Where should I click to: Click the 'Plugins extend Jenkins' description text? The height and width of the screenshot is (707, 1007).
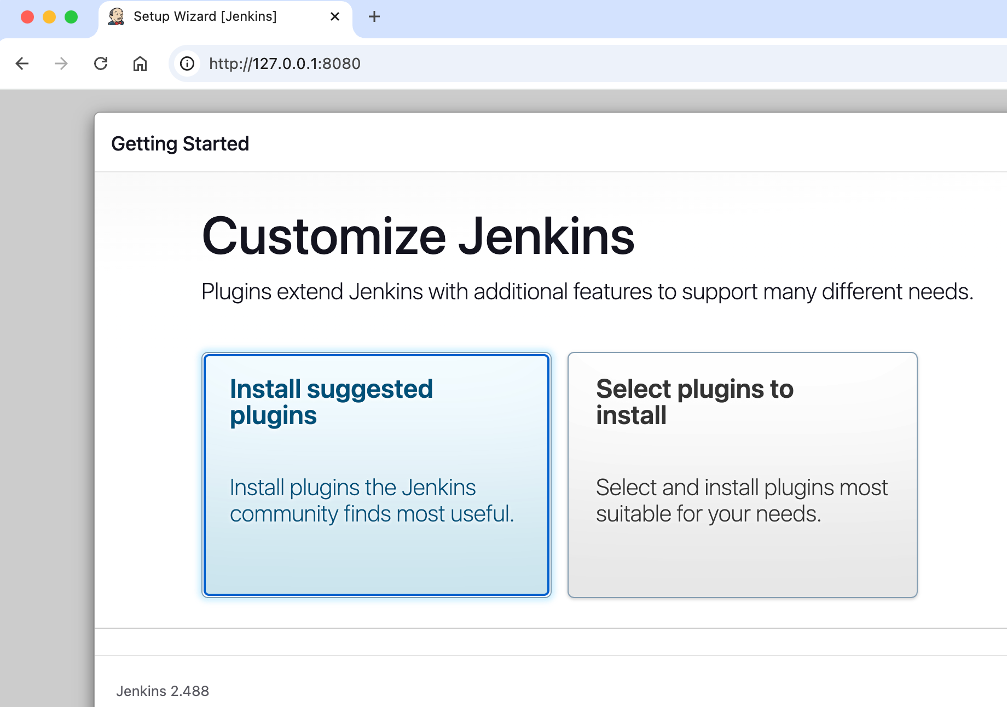pos(587,292)
